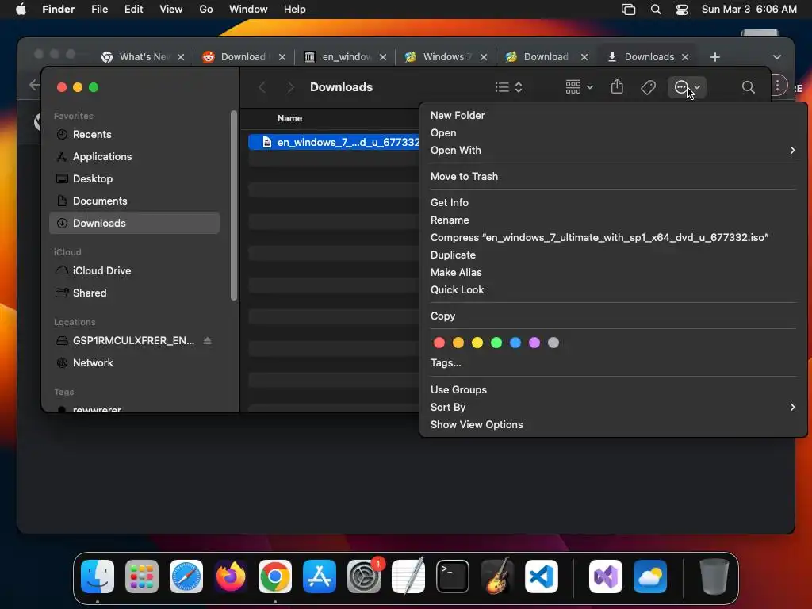Click the Share icon in Finder toolbar

617,87
